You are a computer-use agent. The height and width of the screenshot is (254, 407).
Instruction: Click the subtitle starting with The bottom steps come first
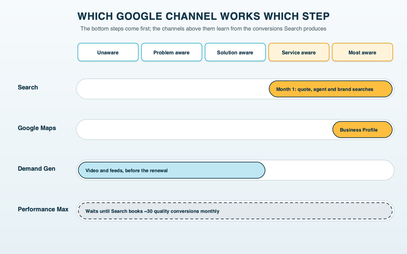(203, 29)
